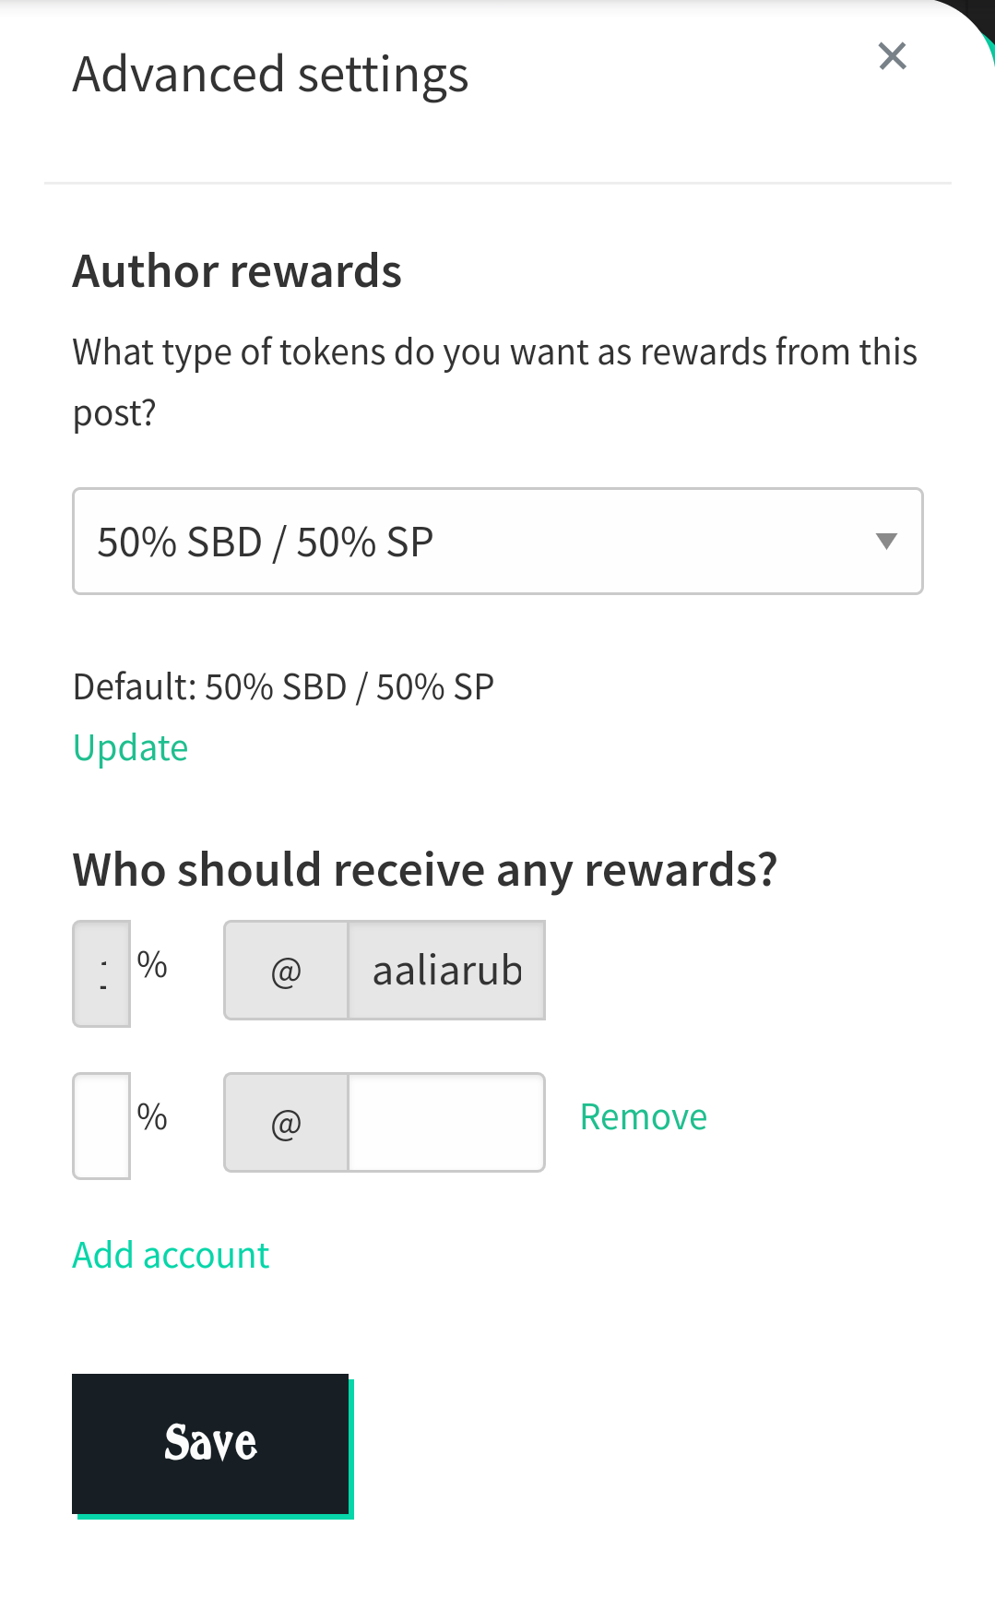Remove the second beneficiary account
995x1598 pixels.
pyautogui.click(x=644, y=1117)
